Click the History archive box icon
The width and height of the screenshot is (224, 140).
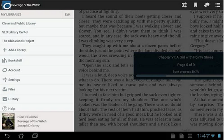pos(4,99)
